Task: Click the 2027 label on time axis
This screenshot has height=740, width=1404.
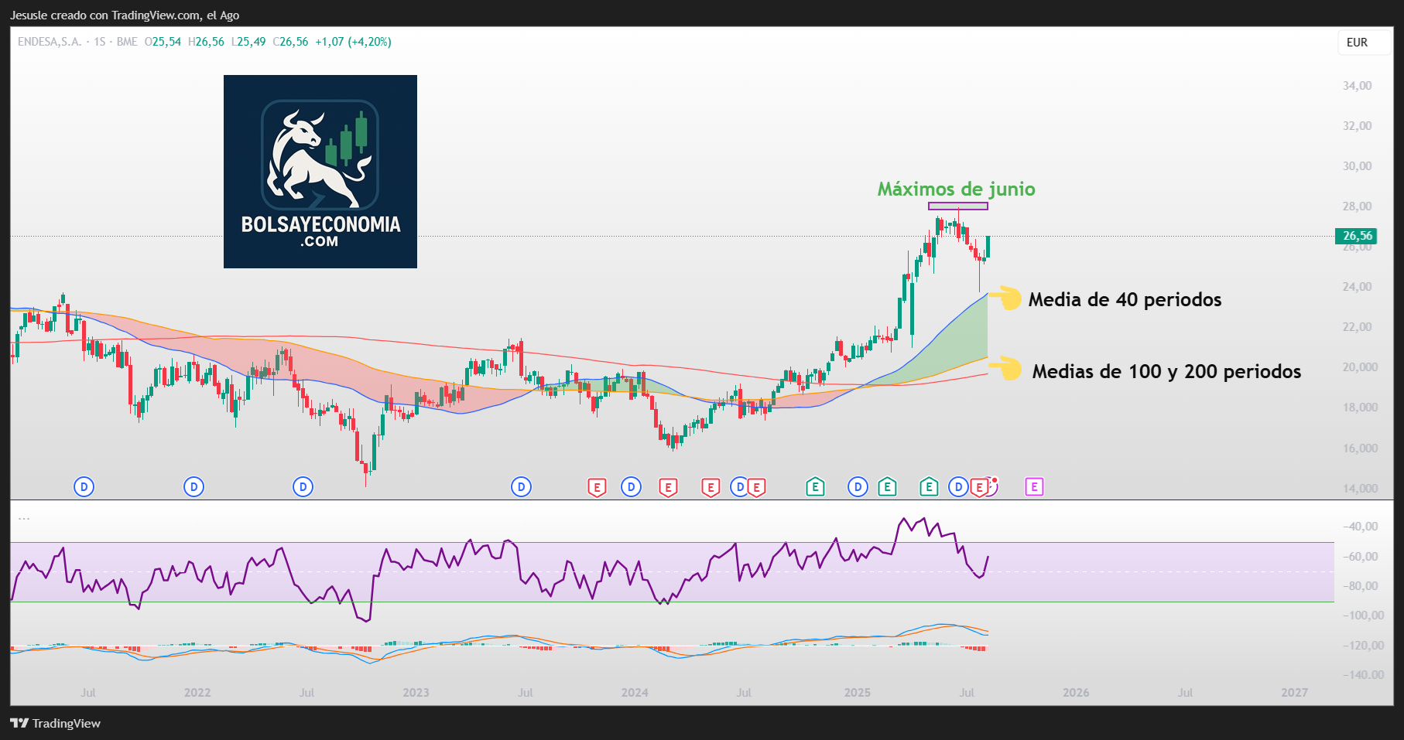Action: [x=1295, y=693]
